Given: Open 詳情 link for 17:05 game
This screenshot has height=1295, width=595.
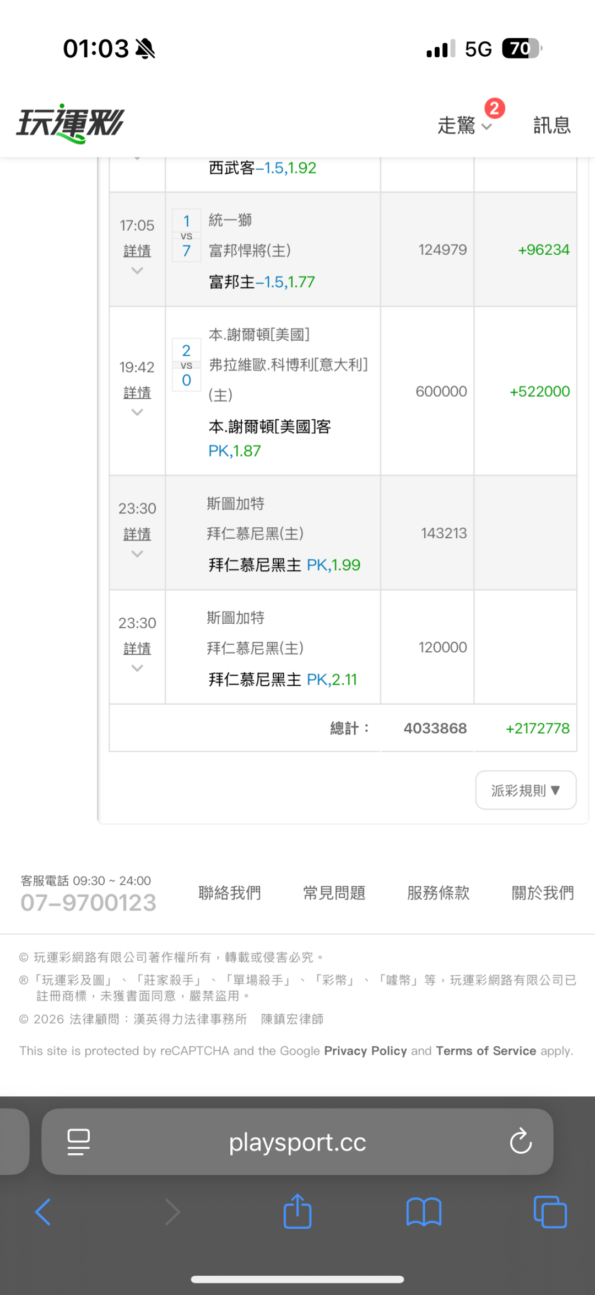Looking at the screenshot, I should [137, 251].
